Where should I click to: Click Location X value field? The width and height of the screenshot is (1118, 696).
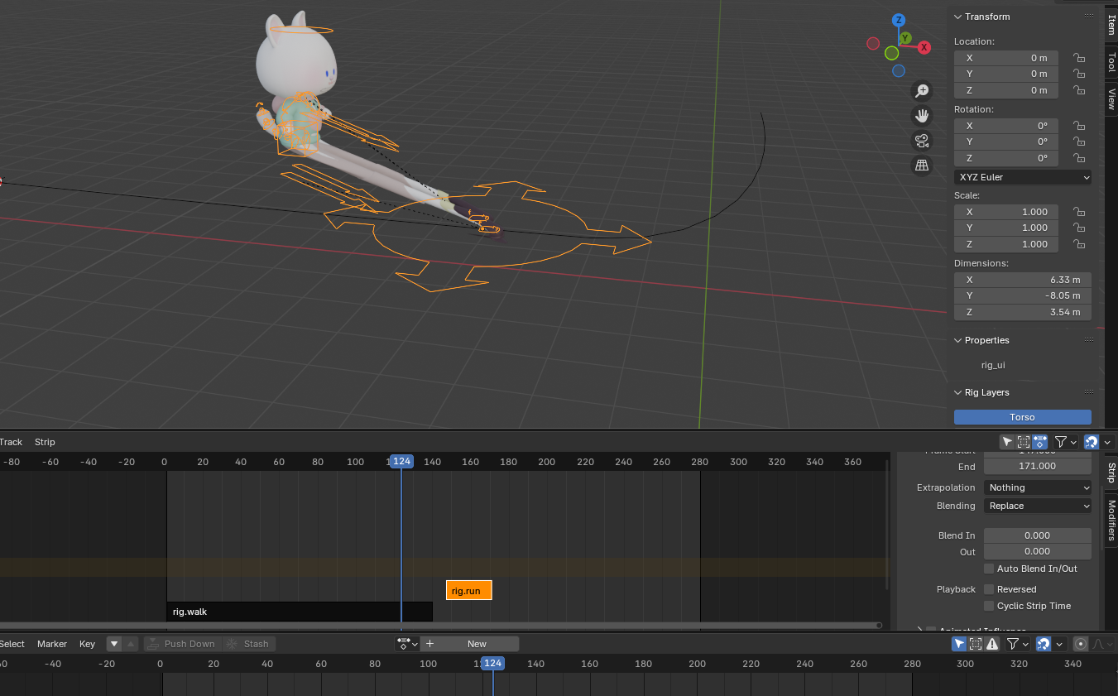pyautogui.click(x=1006, y=58)
